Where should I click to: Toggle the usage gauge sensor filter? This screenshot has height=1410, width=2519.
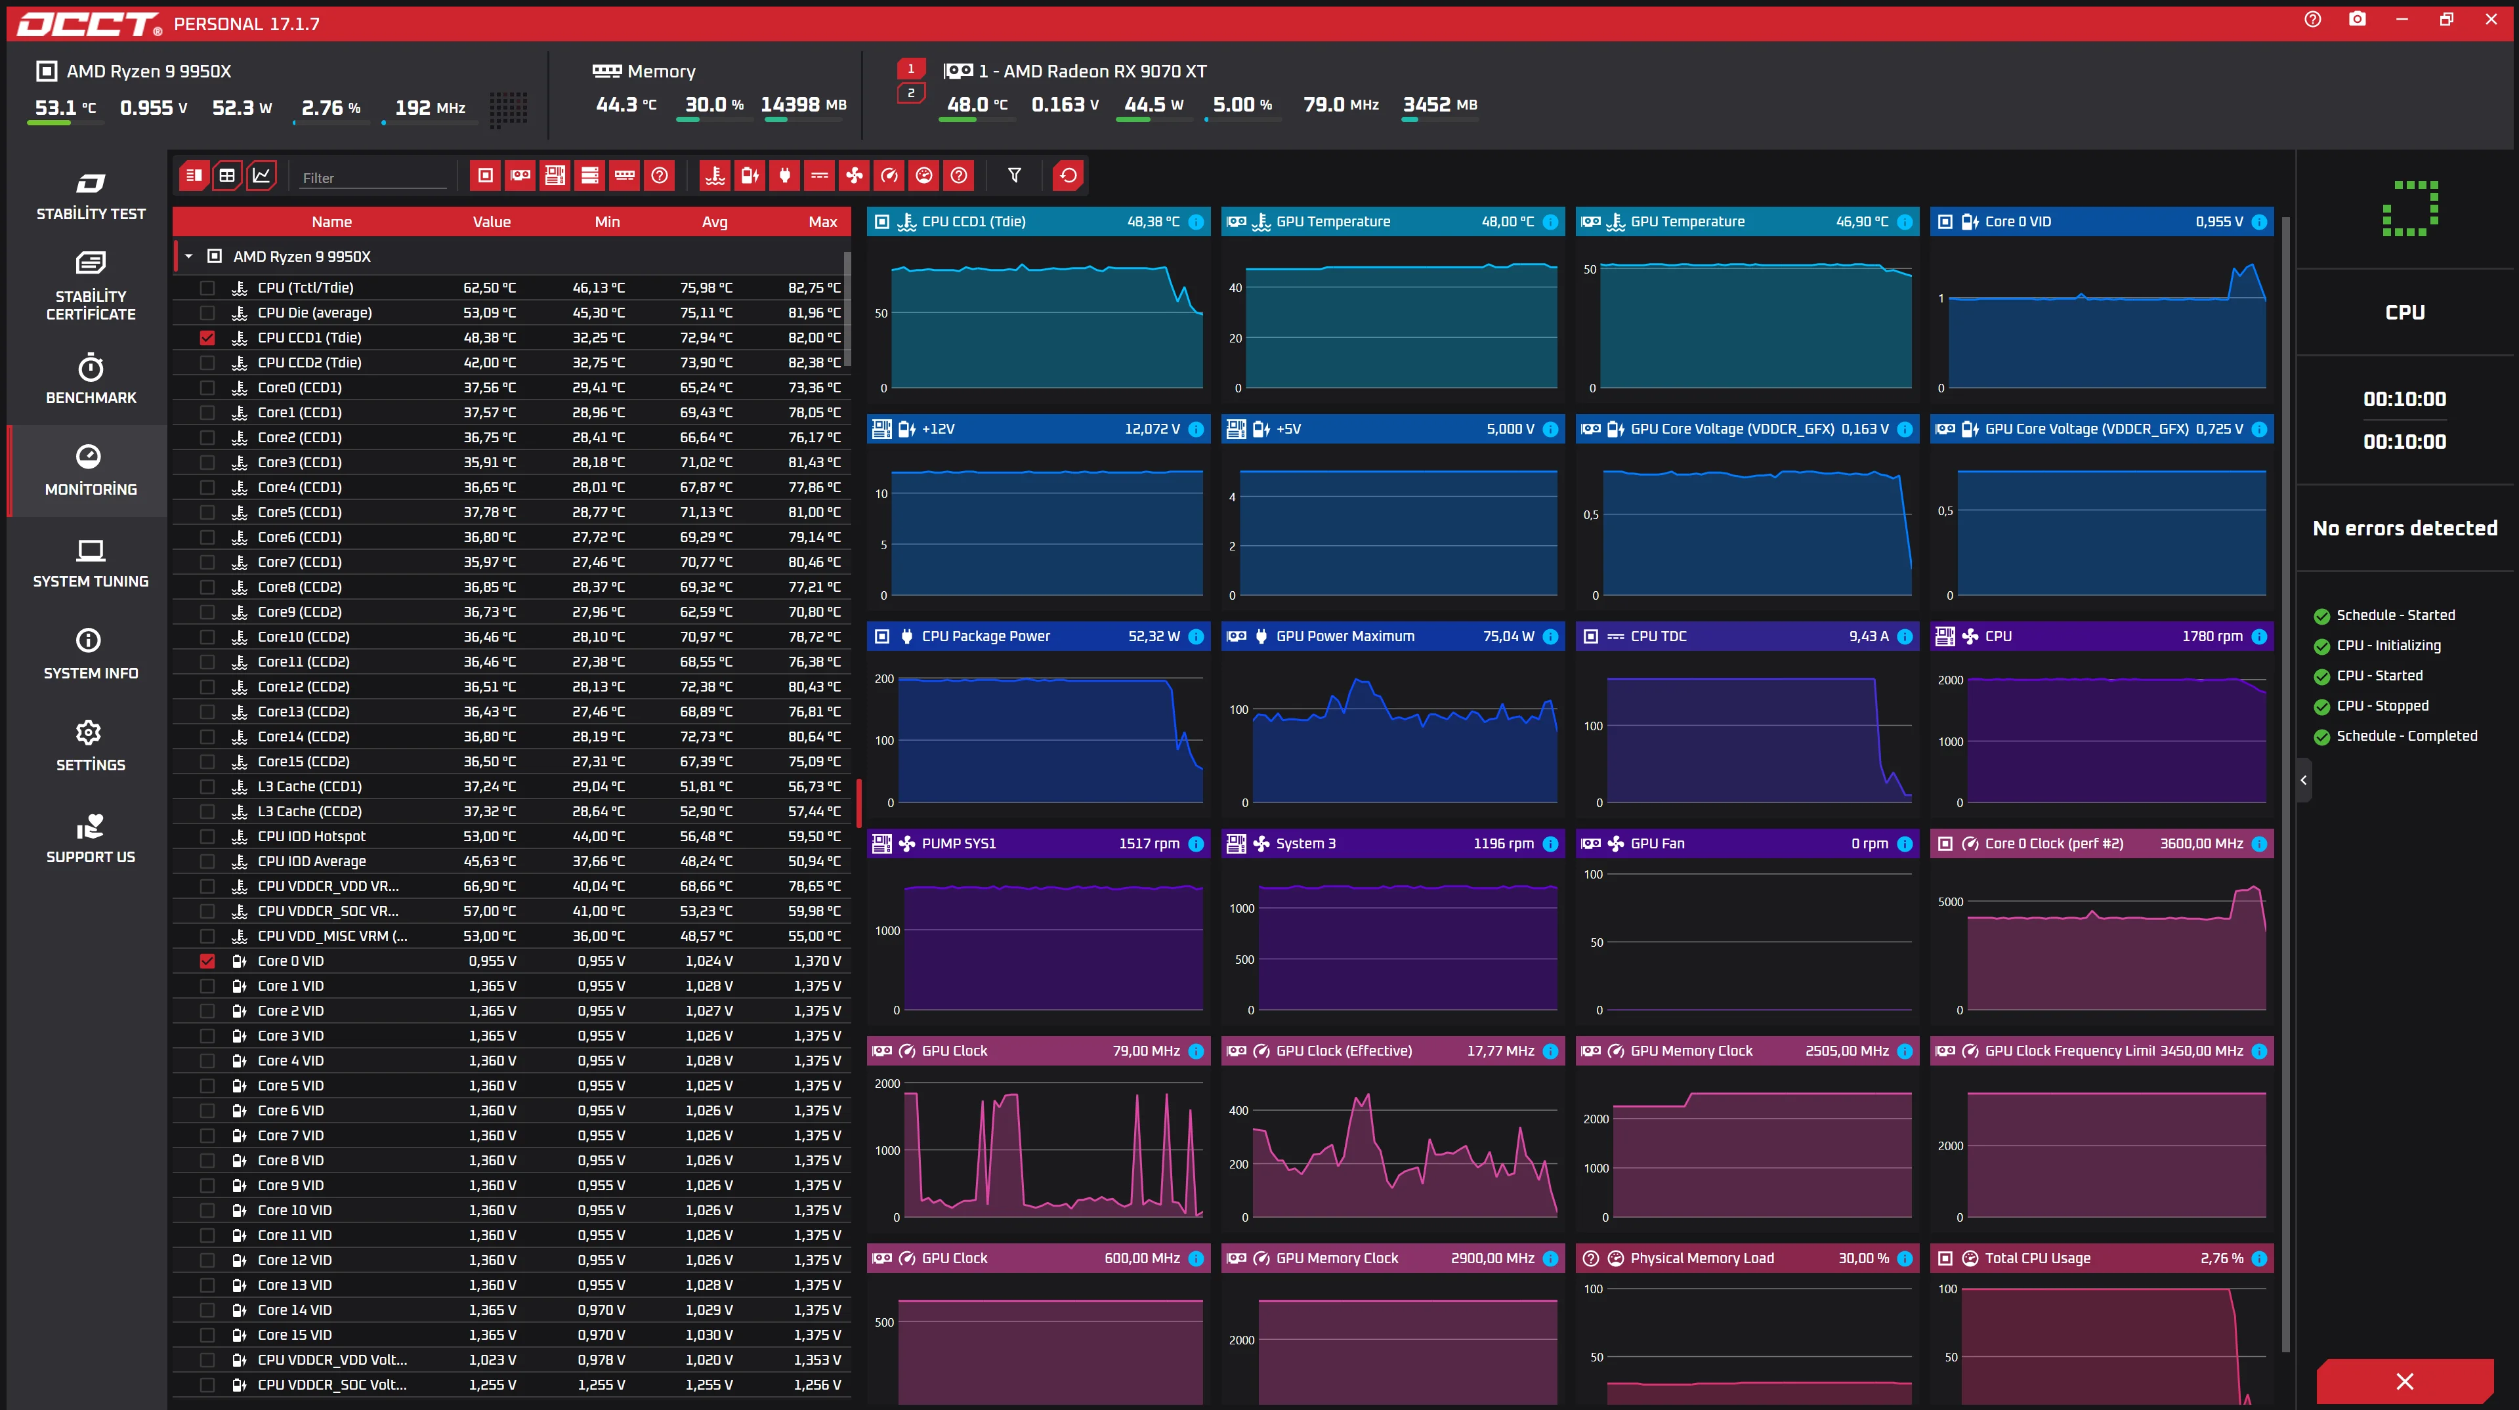pos(924,176)
